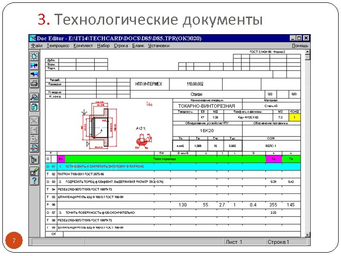
Task: Select row 03 Подрезать торец
Action: coord(173,182)
